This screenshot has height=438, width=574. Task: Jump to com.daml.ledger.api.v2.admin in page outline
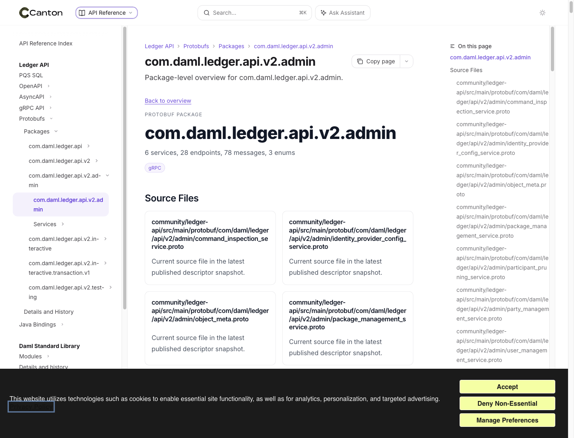490,57
